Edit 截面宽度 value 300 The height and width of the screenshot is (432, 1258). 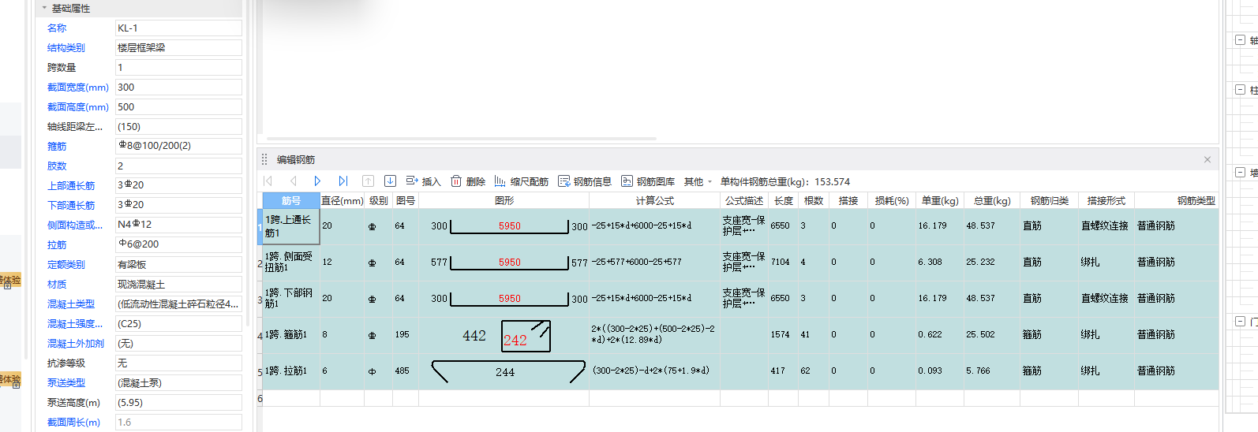pyautogui.click(x=178, y=88)
